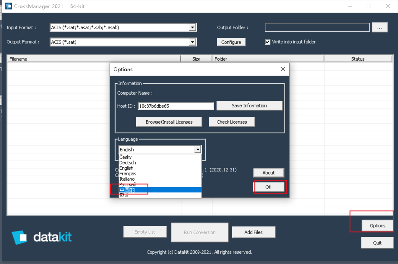Viewport: 398px width, 264px height.
Task: Click the Datakit logo
Action: tap(42, 237)
